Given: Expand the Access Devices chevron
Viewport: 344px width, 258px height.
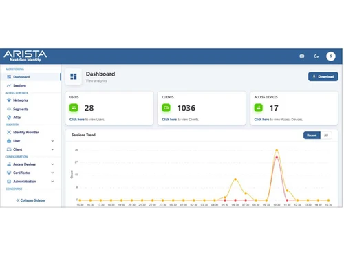Looking at the screenshot, I should coord(52,164).
